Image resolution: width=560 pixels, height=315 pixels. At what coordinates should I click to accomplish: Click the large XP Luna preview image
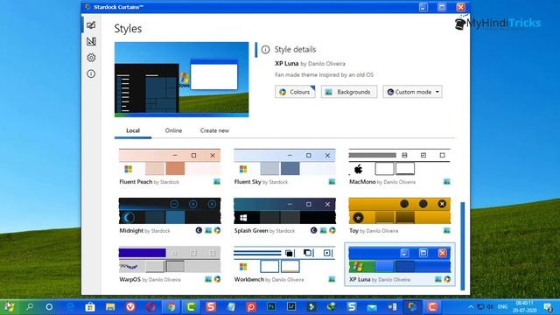coord(181,80)
